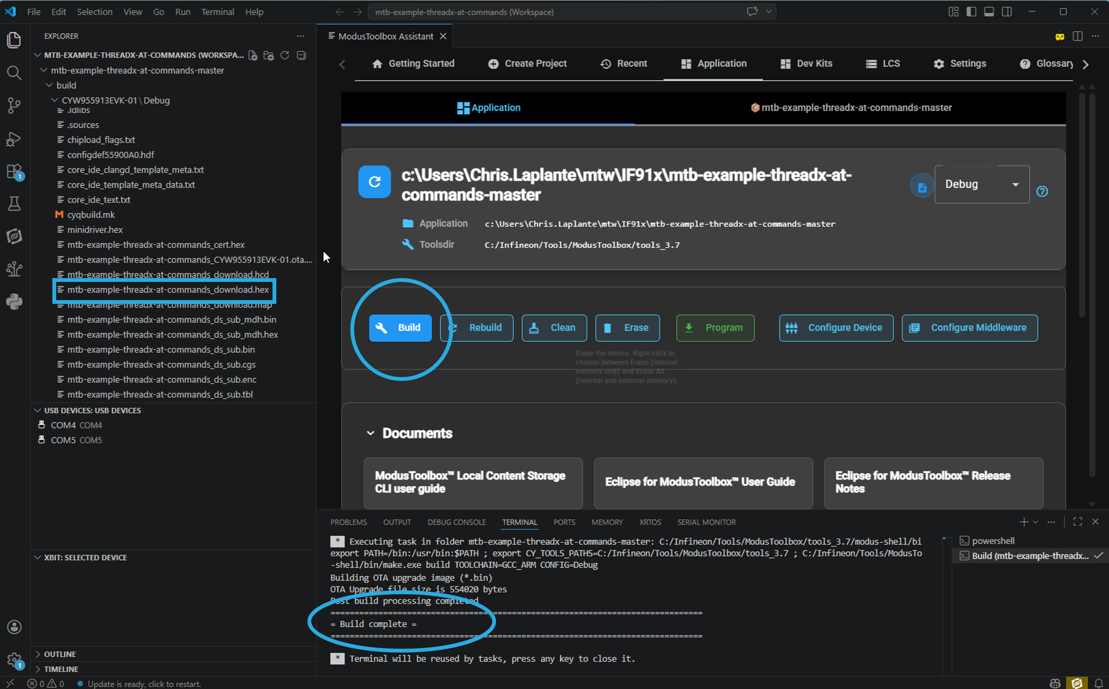
Task: Maximize the terminal panel size
Action: 1077,522
